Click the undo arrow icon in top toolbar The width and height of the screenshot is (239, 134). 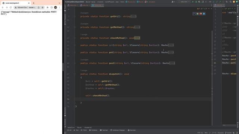click(227, 2)
